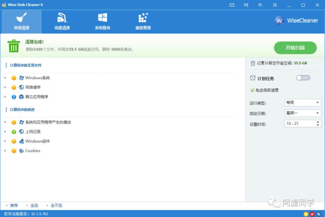
Task: Increase 设置时间 with the up stepper arrow
Action: pos(318,122)
